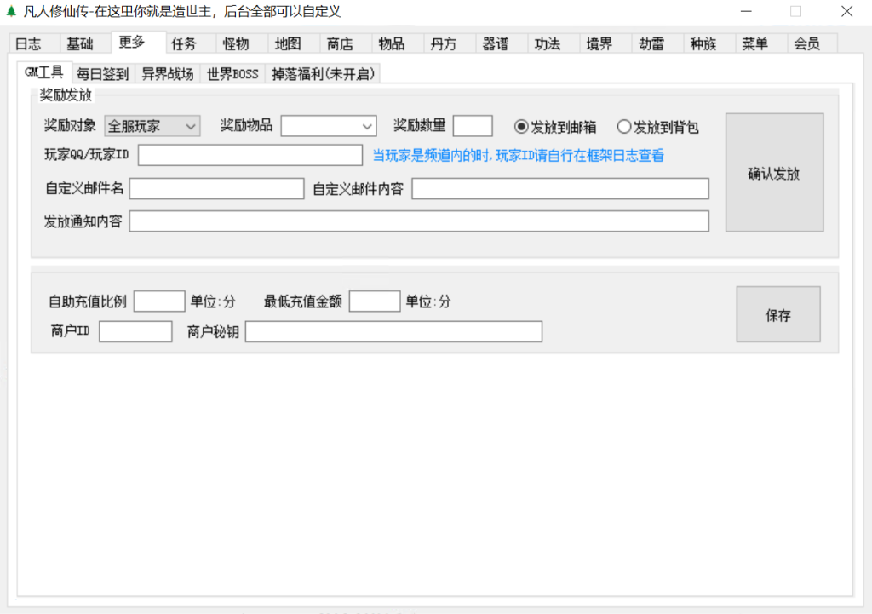This screenshot has height=614, width=872.
Task: Select the 世界BOSS sub-tab
Action: click(232, 74)
